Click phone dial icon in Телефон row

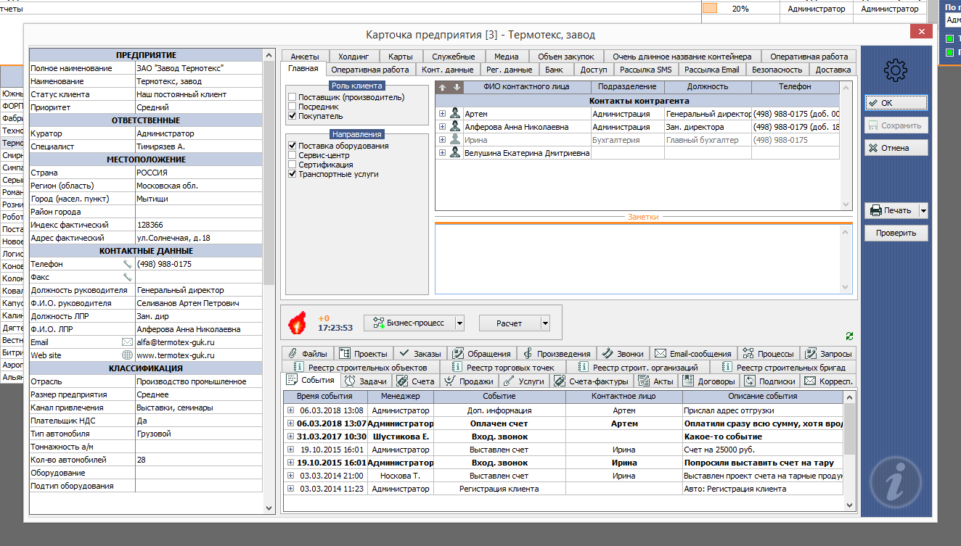128,265
